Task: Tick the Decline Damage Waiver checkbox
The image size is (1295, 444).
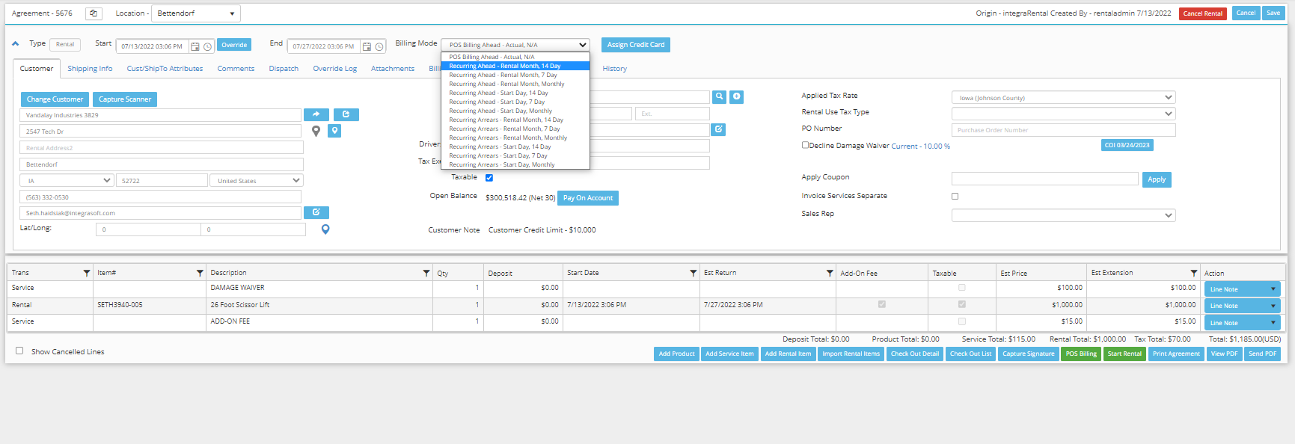Action: pyautogui.click(x=805, y=145)
